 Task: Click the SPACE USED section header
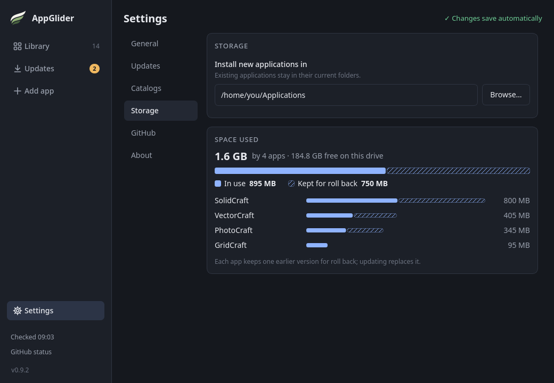coord(237,140)
